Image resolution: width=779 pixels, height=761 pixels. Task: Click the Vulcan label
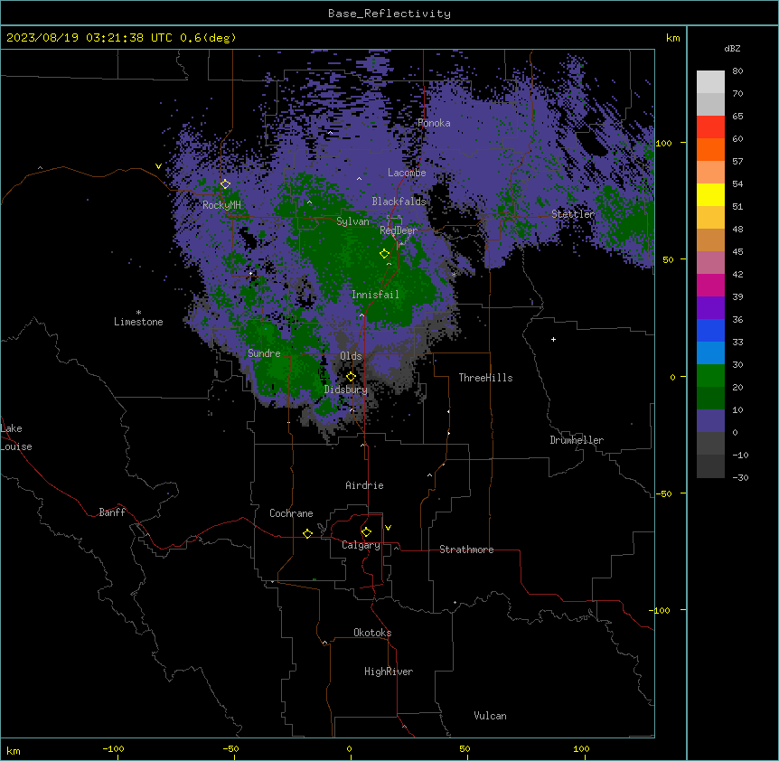click(490, 716)
